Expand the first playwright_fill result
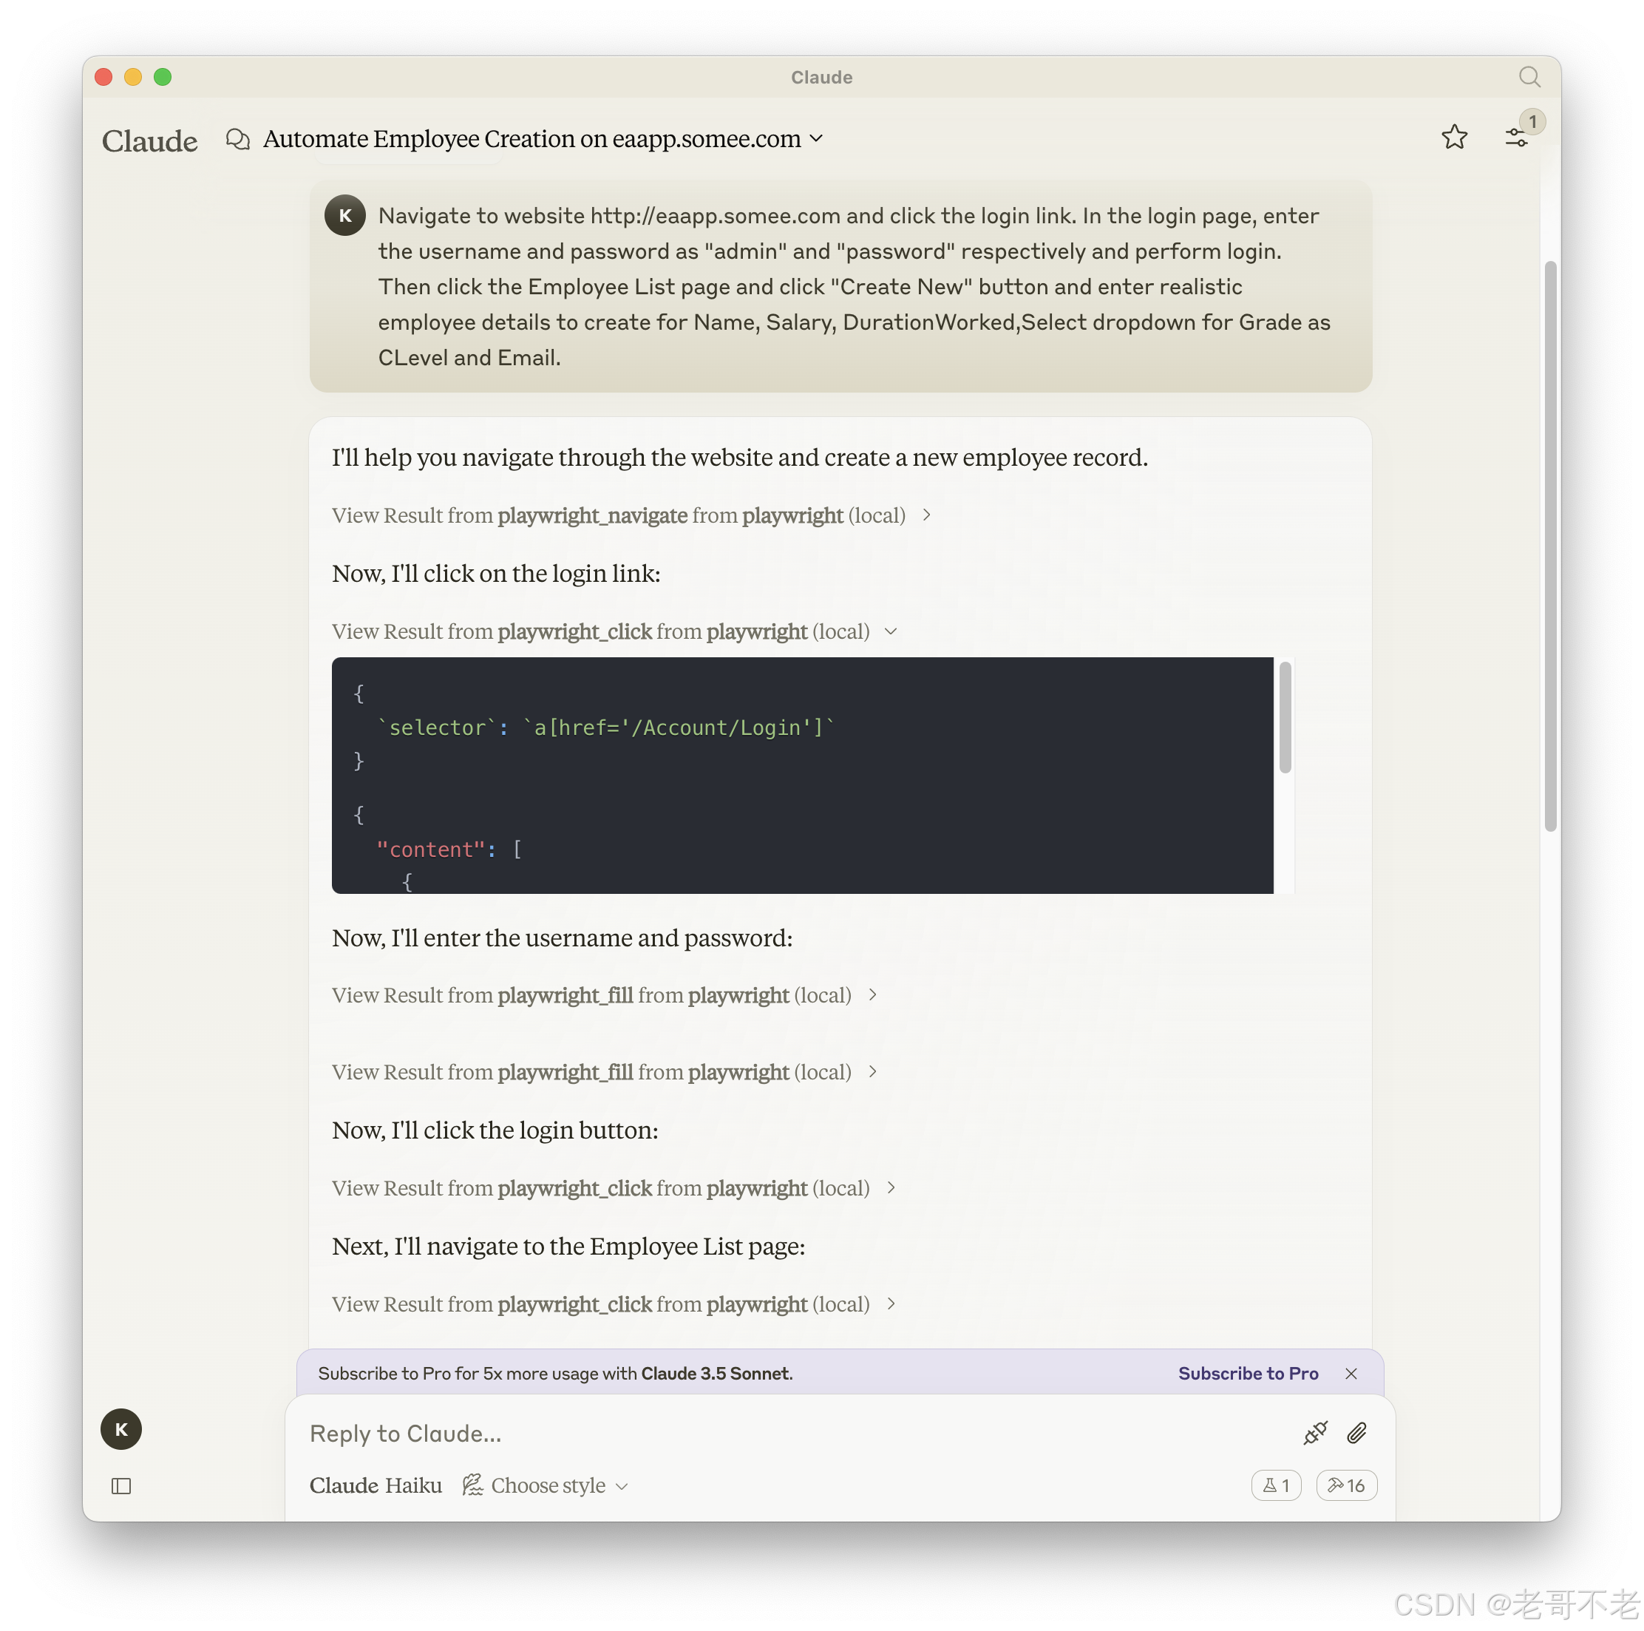The width and height of the screenshot is (1644, 1631). pyautogui.click(x=872, y=995)
